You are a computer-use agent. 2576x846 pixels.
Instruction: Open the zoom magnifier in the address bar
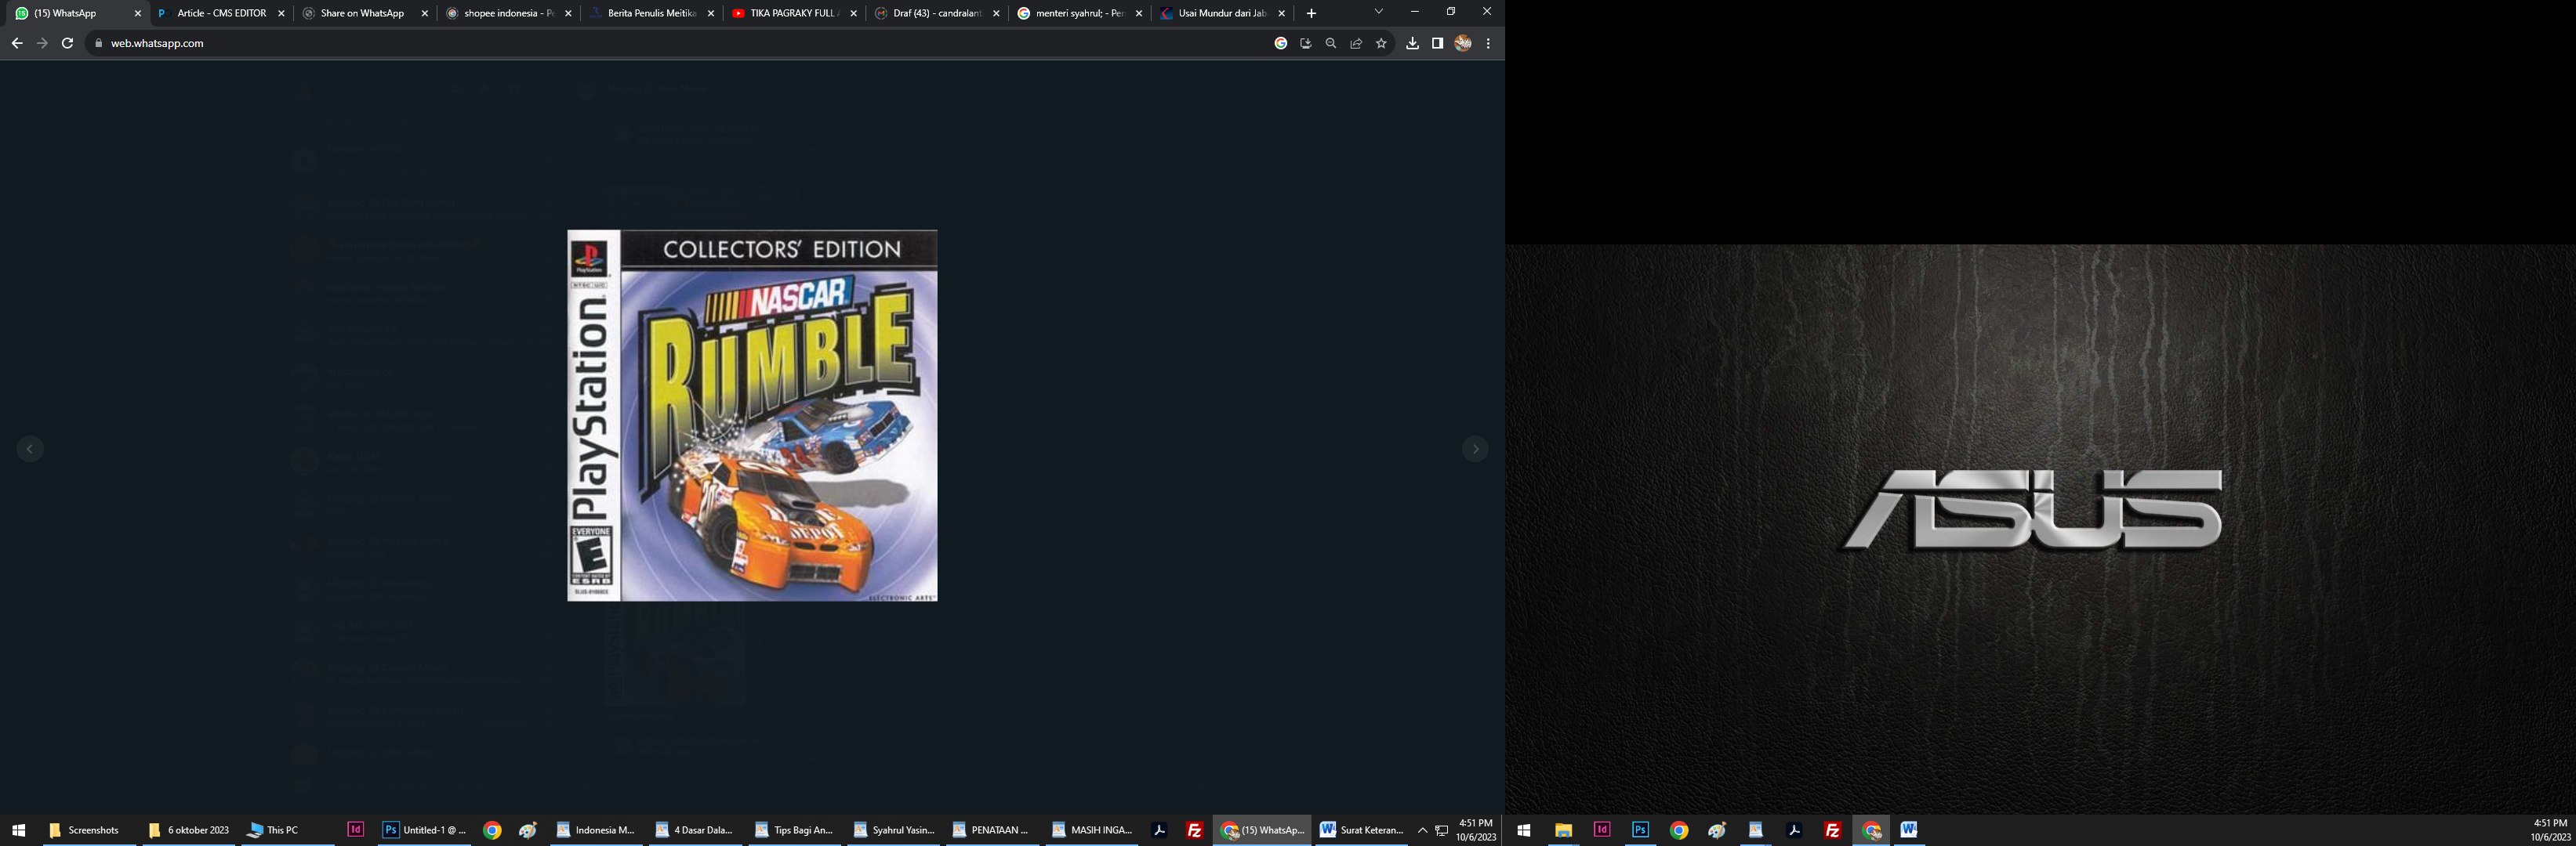pyautogui.click(x=1331, y=43)
